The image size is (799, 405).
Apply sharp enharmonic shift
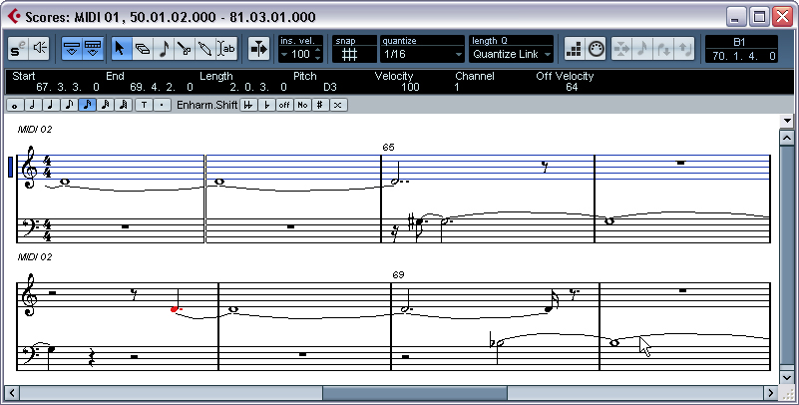pos(319,105)
